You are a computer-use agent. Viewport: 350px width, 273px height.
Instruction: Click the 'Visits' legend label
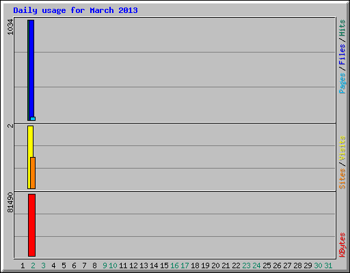[x=342, y=149]
